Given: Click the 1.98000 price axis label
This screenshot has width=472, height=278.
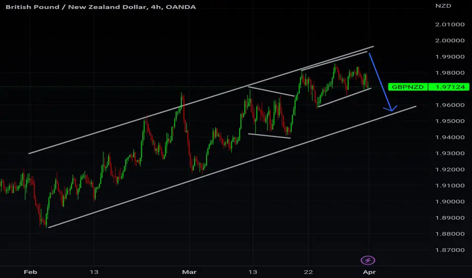Looking at the screenshot, I should 450,73.
